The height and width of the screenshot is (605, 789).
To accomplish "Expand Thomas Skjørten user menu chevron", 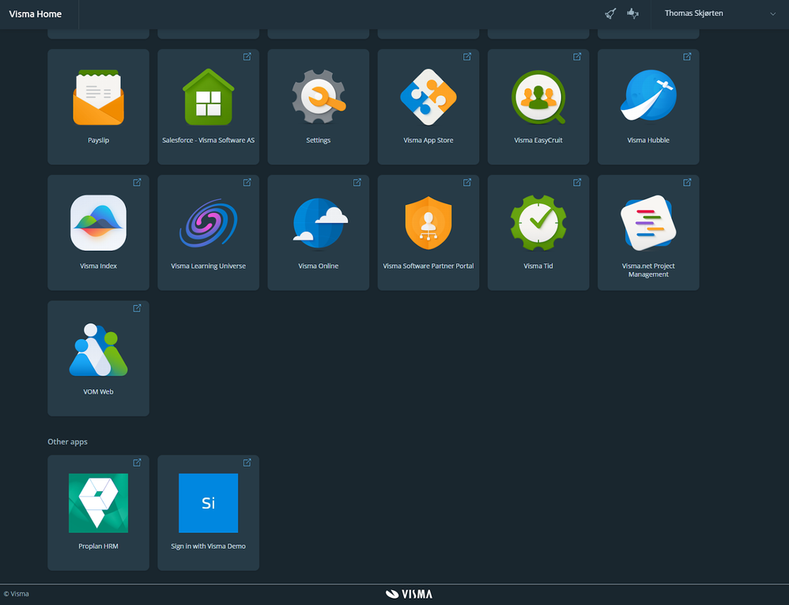I will 772,13.
